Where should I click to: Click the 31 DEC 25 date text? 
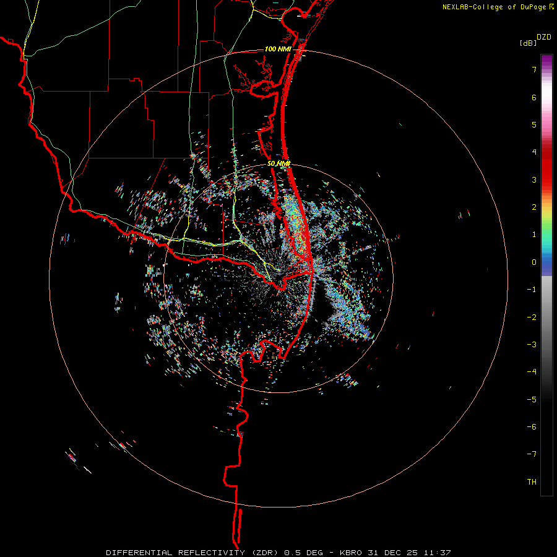pos(393,553)
